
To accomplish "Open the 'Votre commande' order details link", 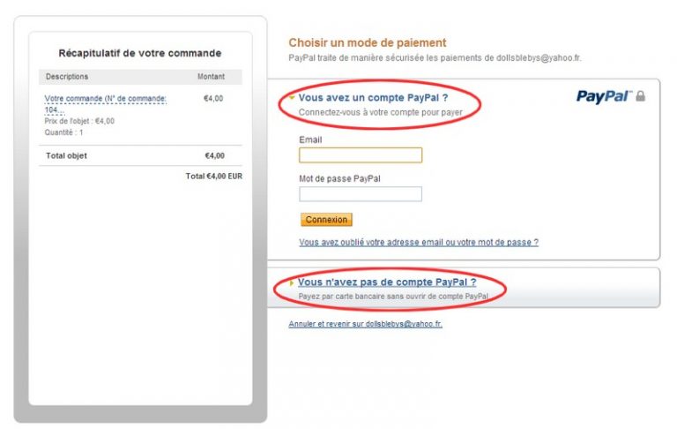I will coord(106,104).
